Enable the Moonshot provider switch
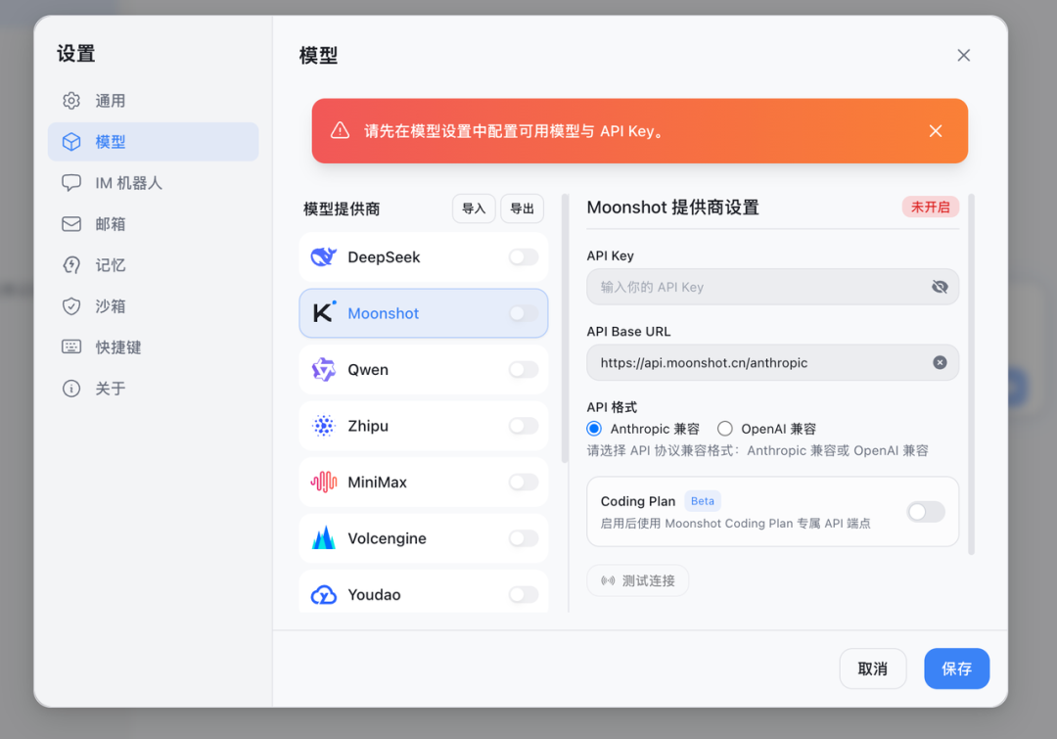 pyautogui.click(x=524, y=313)
